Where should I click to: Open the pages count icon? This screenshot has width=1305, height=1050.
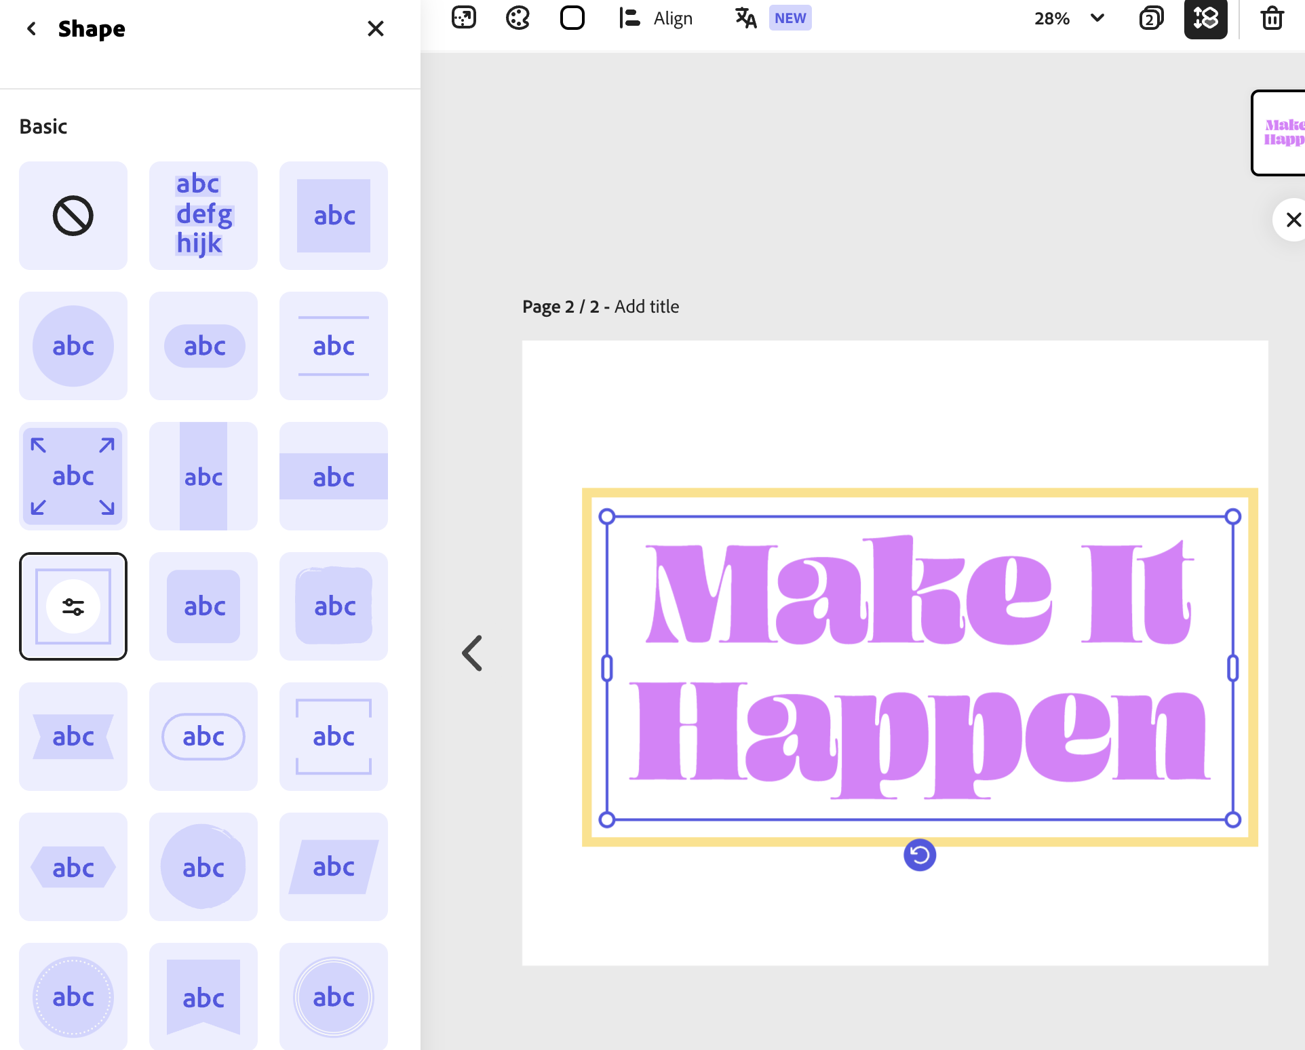[1151, 18]
